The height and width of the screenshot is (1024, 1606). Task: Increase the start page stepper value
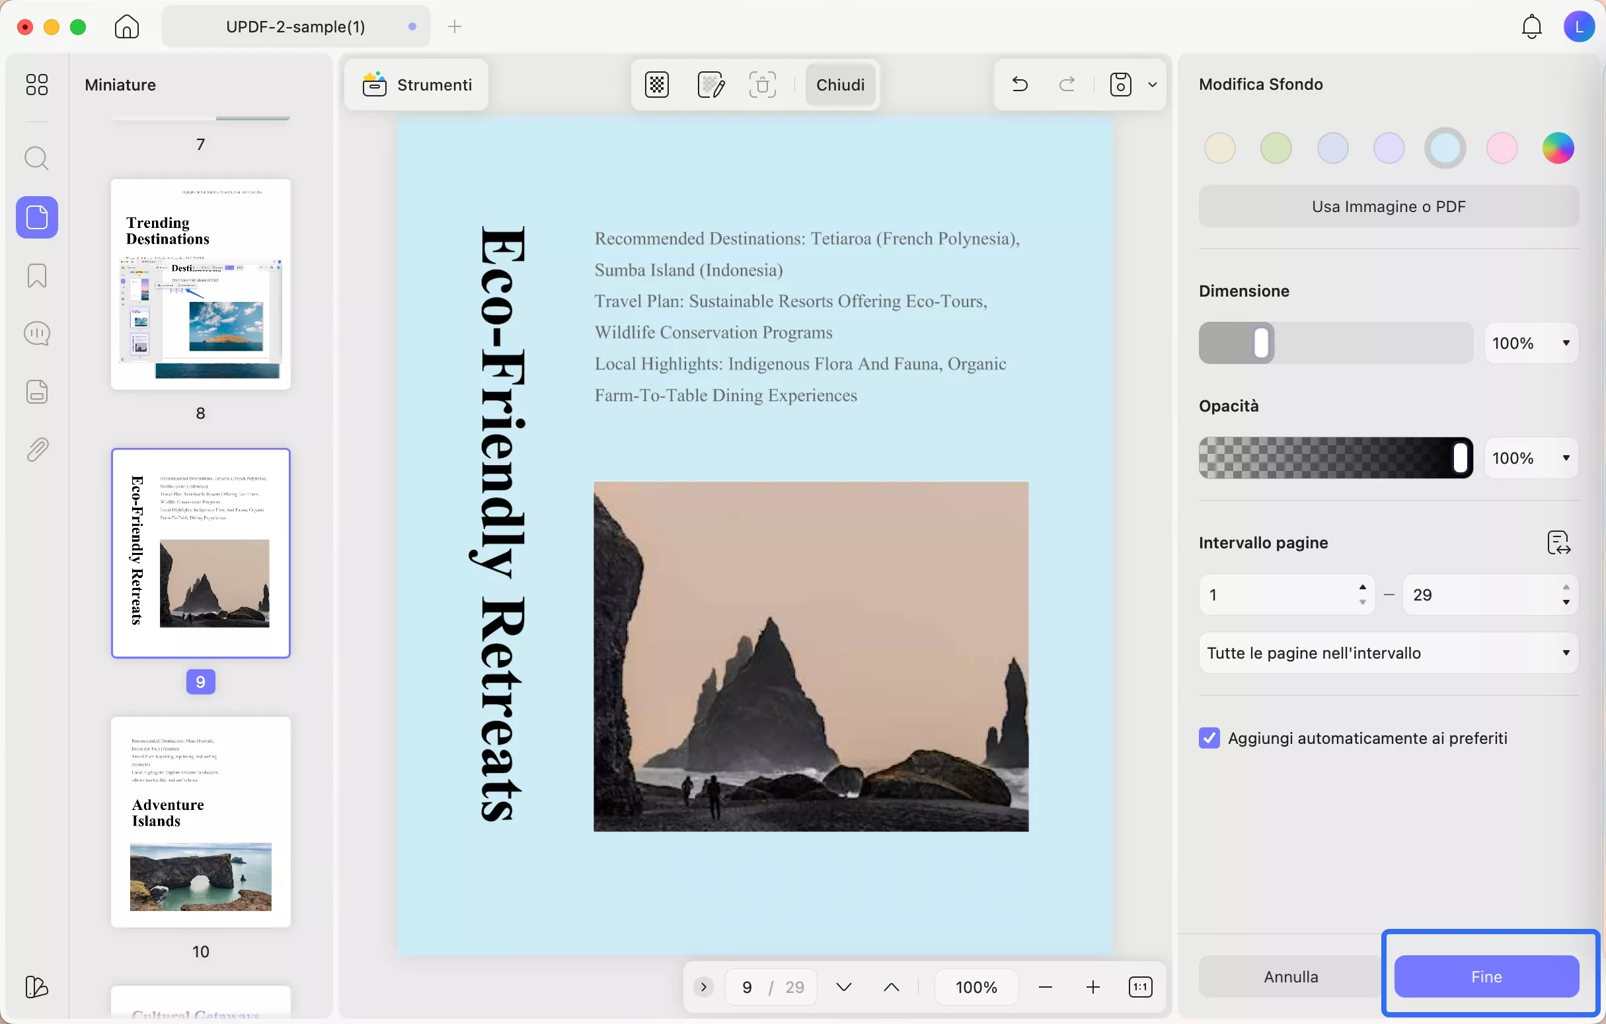click(x=1363, y=587)
